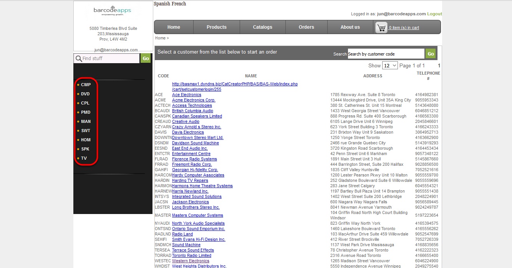This screenshot has height=268, width=512.
Task: Select customer Harris Newland Inc.
Action: tap(190, 191)
